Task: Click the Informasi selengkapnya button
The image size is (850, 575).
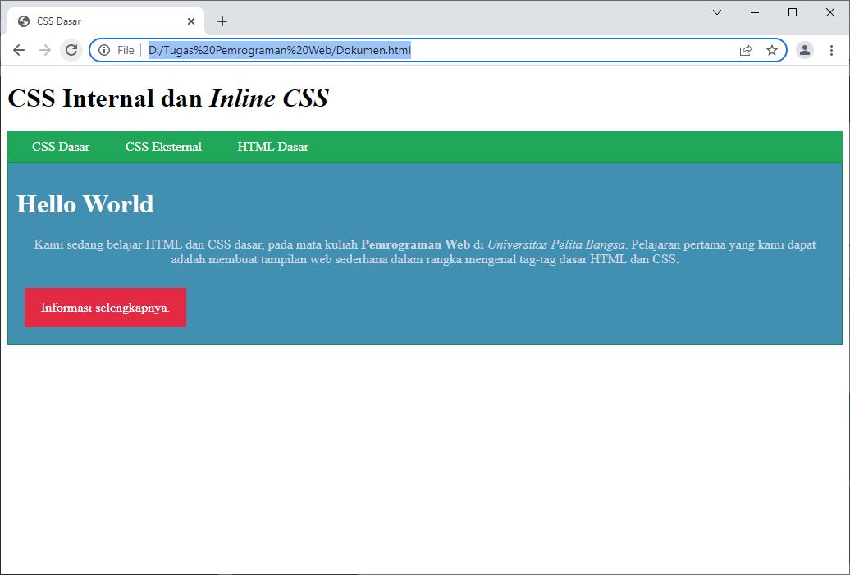Action: click(x=105, y=307)
